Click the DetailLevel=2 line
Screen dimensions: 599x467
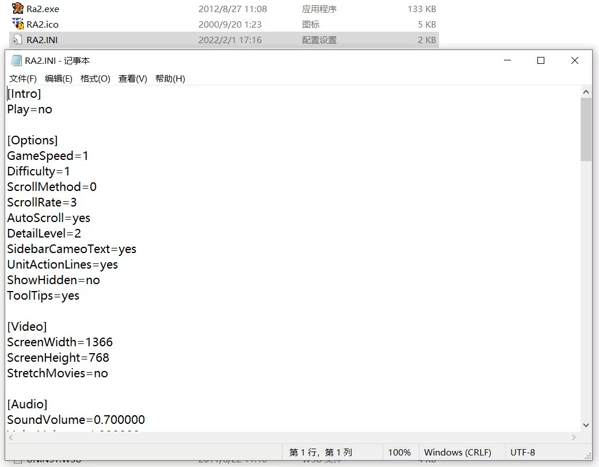[x=44, y=234]
